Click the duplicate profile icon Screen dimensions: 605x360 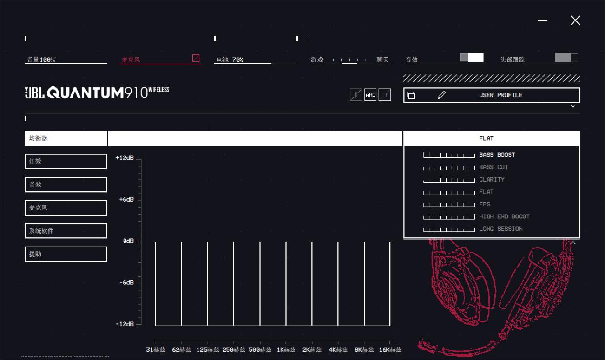(x=411, y=95)
